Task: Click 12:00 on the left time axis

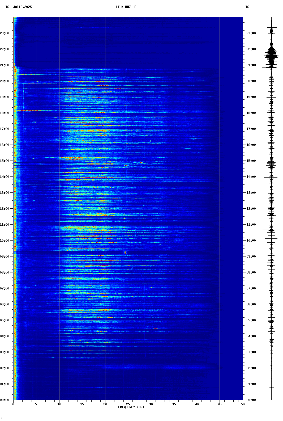Action: point(5,209)
